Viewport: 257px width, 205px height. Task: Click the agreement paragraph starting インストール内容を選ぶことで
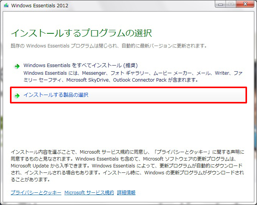tap(127, 166)
